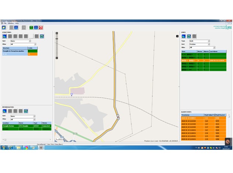The height and width of the screenshot is (173, 233).
Task: Click the refresh icon in Structures panel
Action: 42,36
